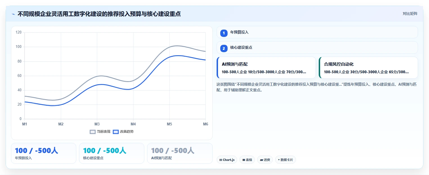The height and width of the screenshot is (175, 429).
Task: Click the 表格 tag
Action: pyautogui.click(x=247, y=160)
